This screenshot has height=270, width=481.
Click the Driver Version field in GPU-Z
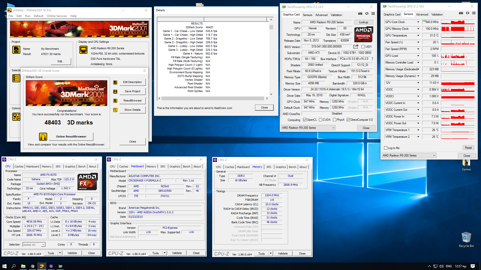[337, 89]
